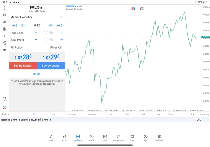
Task: Open the History (ประวัติ) bottom tab
Action: click(92, 138)
